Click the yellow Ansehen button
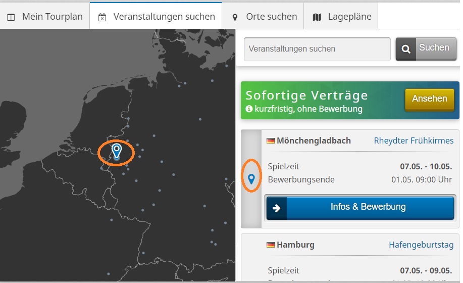463x283 pixels. 429,99
